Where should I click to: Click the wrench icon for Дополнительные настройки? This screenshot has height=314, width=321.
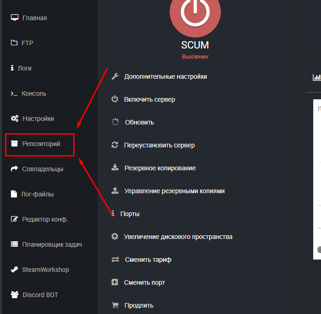tap(115, 76)
